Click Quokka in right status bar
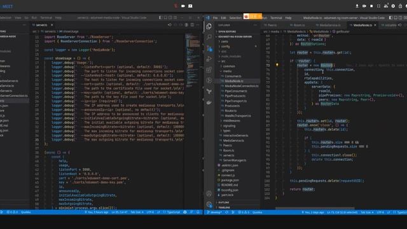 pyautogui.click(x=257, y=212)
